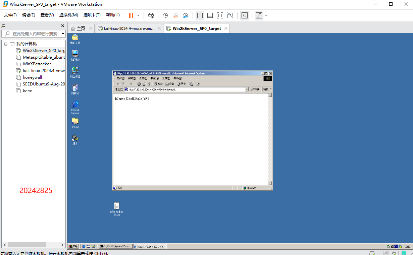The height and width of the screenshot is (255, 413).
Task: Select the 回收站 desktop icon
Action: pyautogui.click(x=75, y=89)
